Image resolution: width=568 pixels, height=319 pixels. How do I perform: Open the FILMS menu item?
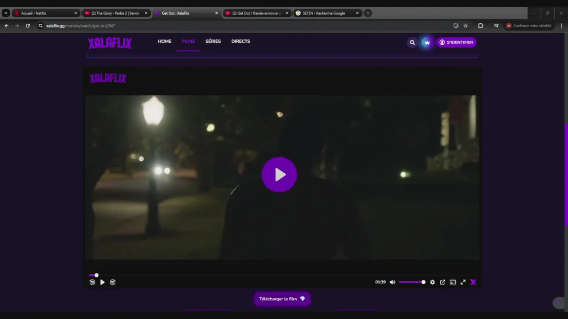[x=188, y=41]
